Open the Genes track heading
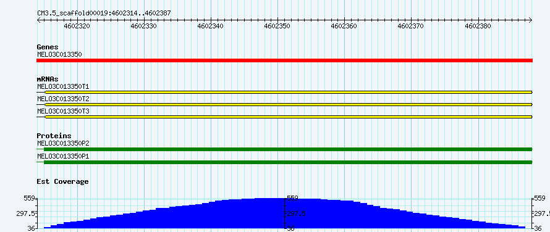 [x=48, y=47]
